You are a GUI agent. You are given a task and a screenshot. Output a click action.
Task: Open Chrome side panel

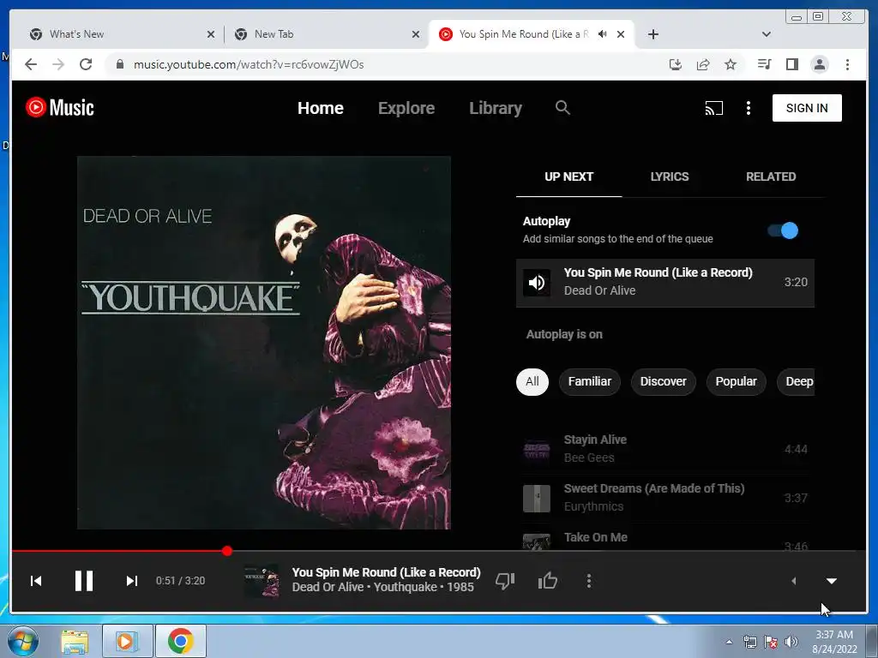tap(791, 64)
